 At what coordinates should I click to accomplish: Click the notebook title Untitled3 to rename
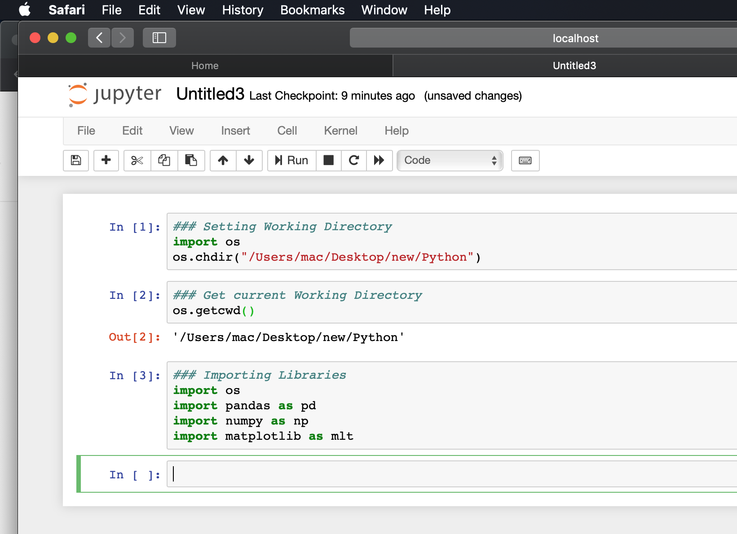pyautogui.click(x=209, y=95)
